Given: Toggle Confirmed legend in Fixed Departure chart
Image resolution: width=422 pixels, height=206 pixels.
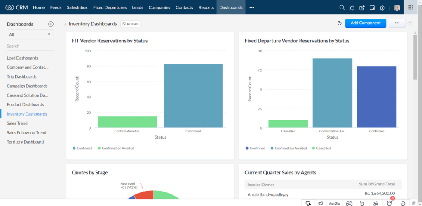Looking at the screenshot, I should click(x=256, y=148).
